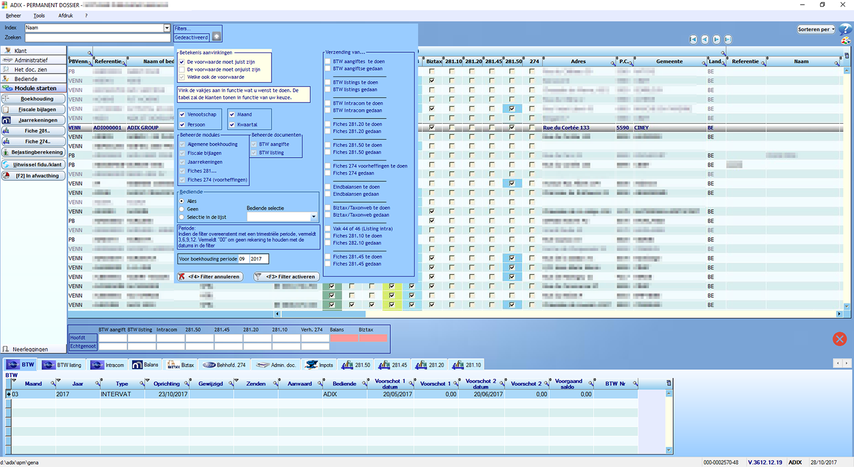This screenshot has height=467, width=854.
Task: Start the Fiscale bijlagen module
Action: click(33, 110)
